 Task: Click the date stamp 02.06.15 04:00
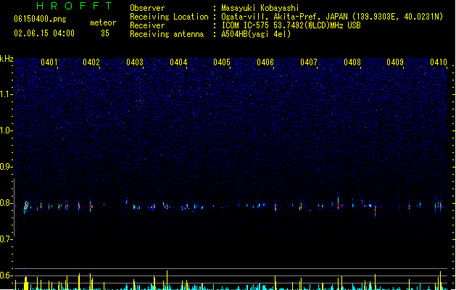click(x=44, y=33)
